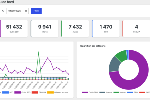Screen dimensions: 150x100
Task: Click the 2026-08-17 axis label
Action: [x=12, y=85]
